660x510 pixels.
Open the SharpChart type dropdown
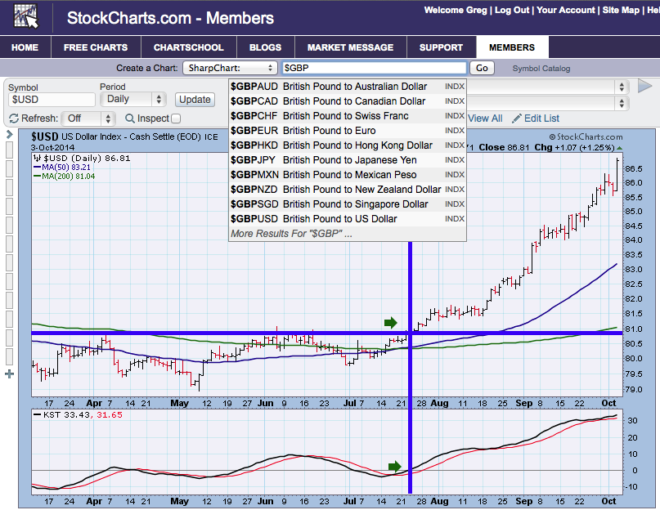coord(230,69)
